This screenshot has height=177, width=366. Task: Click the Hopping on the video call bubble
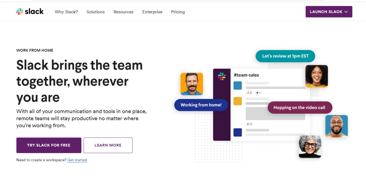300,108
